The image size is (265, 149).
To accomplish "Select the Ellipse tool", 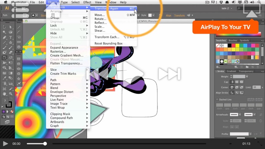I will (x=19, y=69).
